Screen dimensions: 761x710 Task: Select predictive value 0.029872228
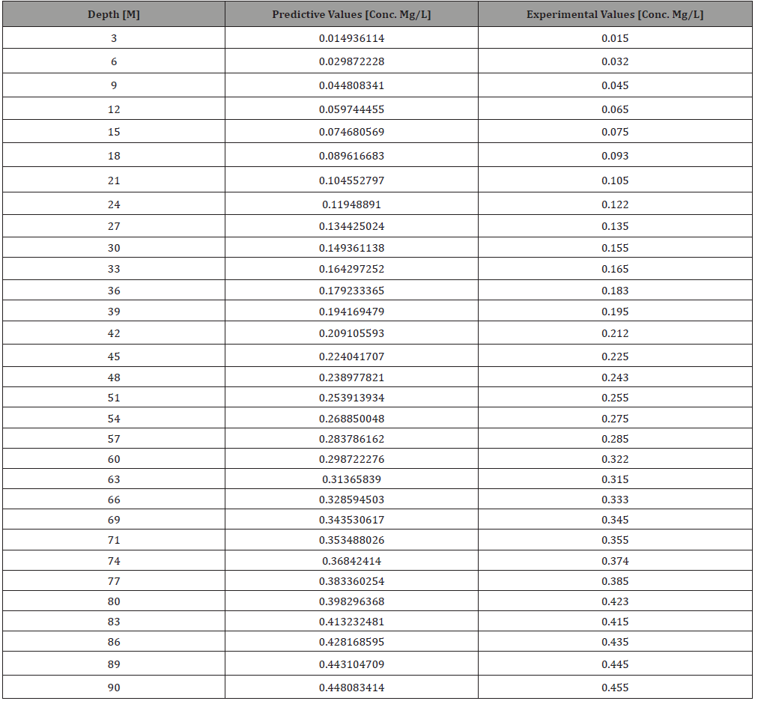coord(351,61)
